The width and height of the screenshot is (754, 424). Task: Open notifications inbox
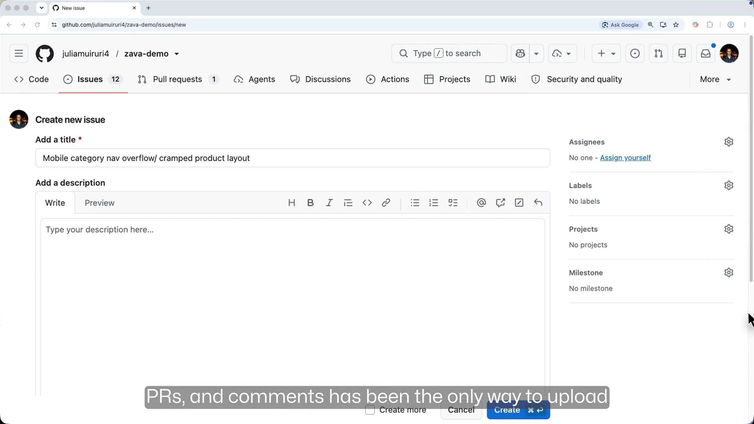pos(706,53)
